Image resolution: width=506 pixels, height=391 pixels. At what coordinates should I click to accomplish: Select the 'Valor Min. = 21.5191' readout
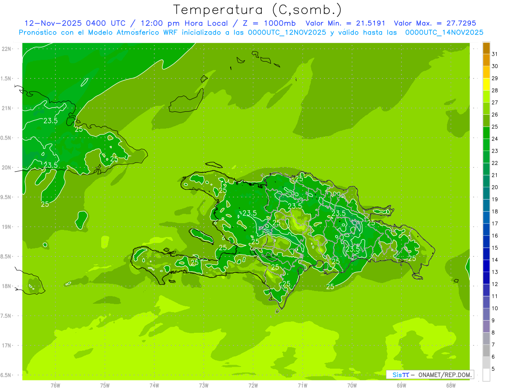(345, 23)
